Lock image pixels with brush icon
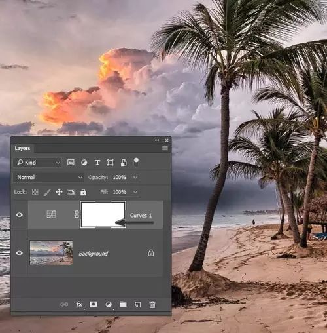The width and height of the screenshot is (327, 333). click(x=47, y=192)
